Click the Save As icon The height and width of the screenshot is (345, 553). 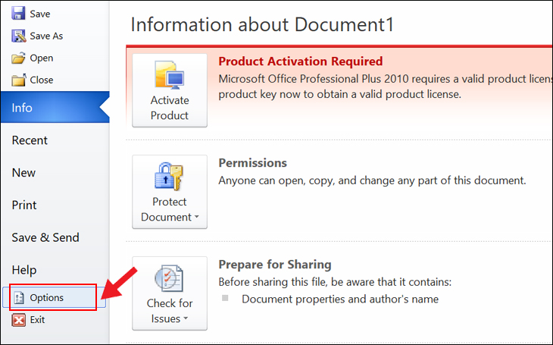[x=19, y=36]
